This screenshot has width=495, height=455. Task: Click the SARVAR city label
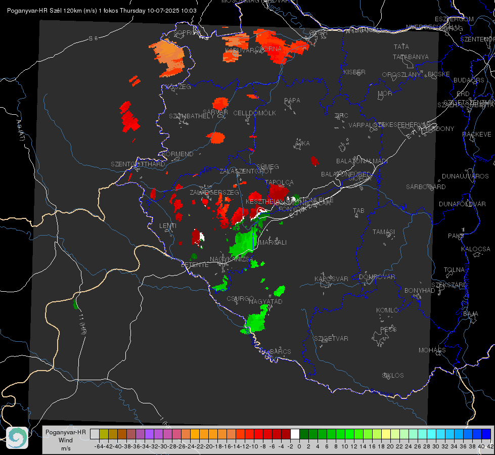(215, 112)
